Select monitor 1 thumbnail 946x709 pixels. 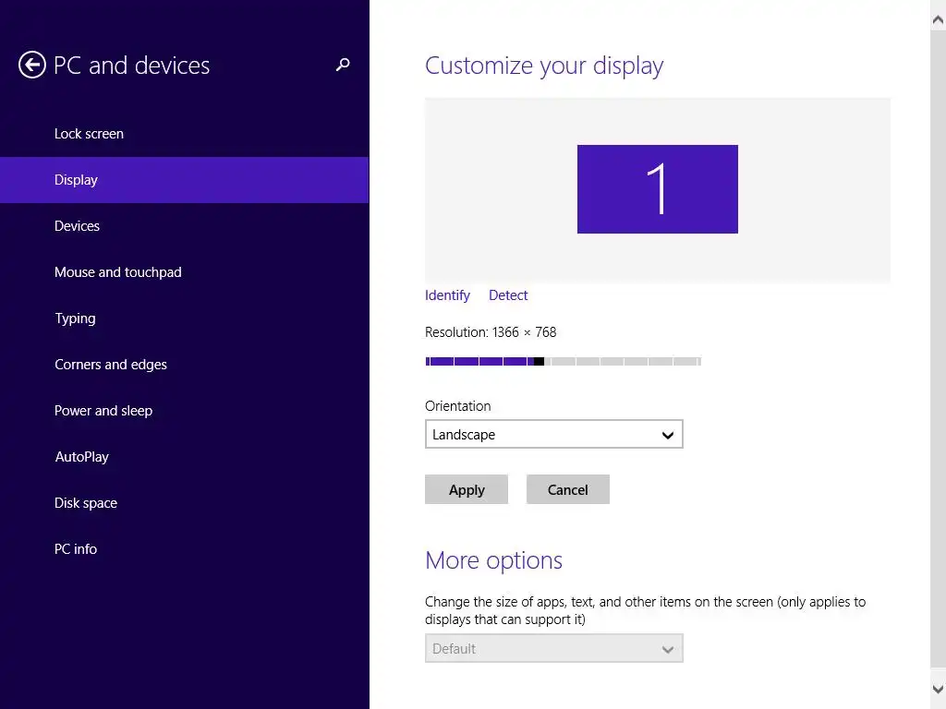click(x=657, y=188)
